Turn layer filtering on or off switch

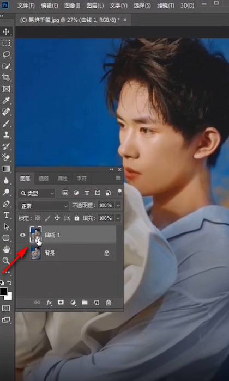tap(119, 193)
